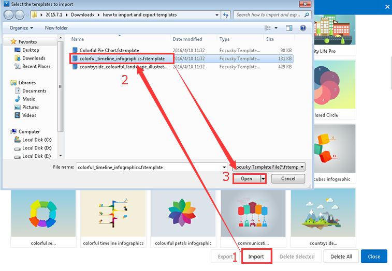Select Colorful Pie Chart.fstemplate file

[181, 51]
